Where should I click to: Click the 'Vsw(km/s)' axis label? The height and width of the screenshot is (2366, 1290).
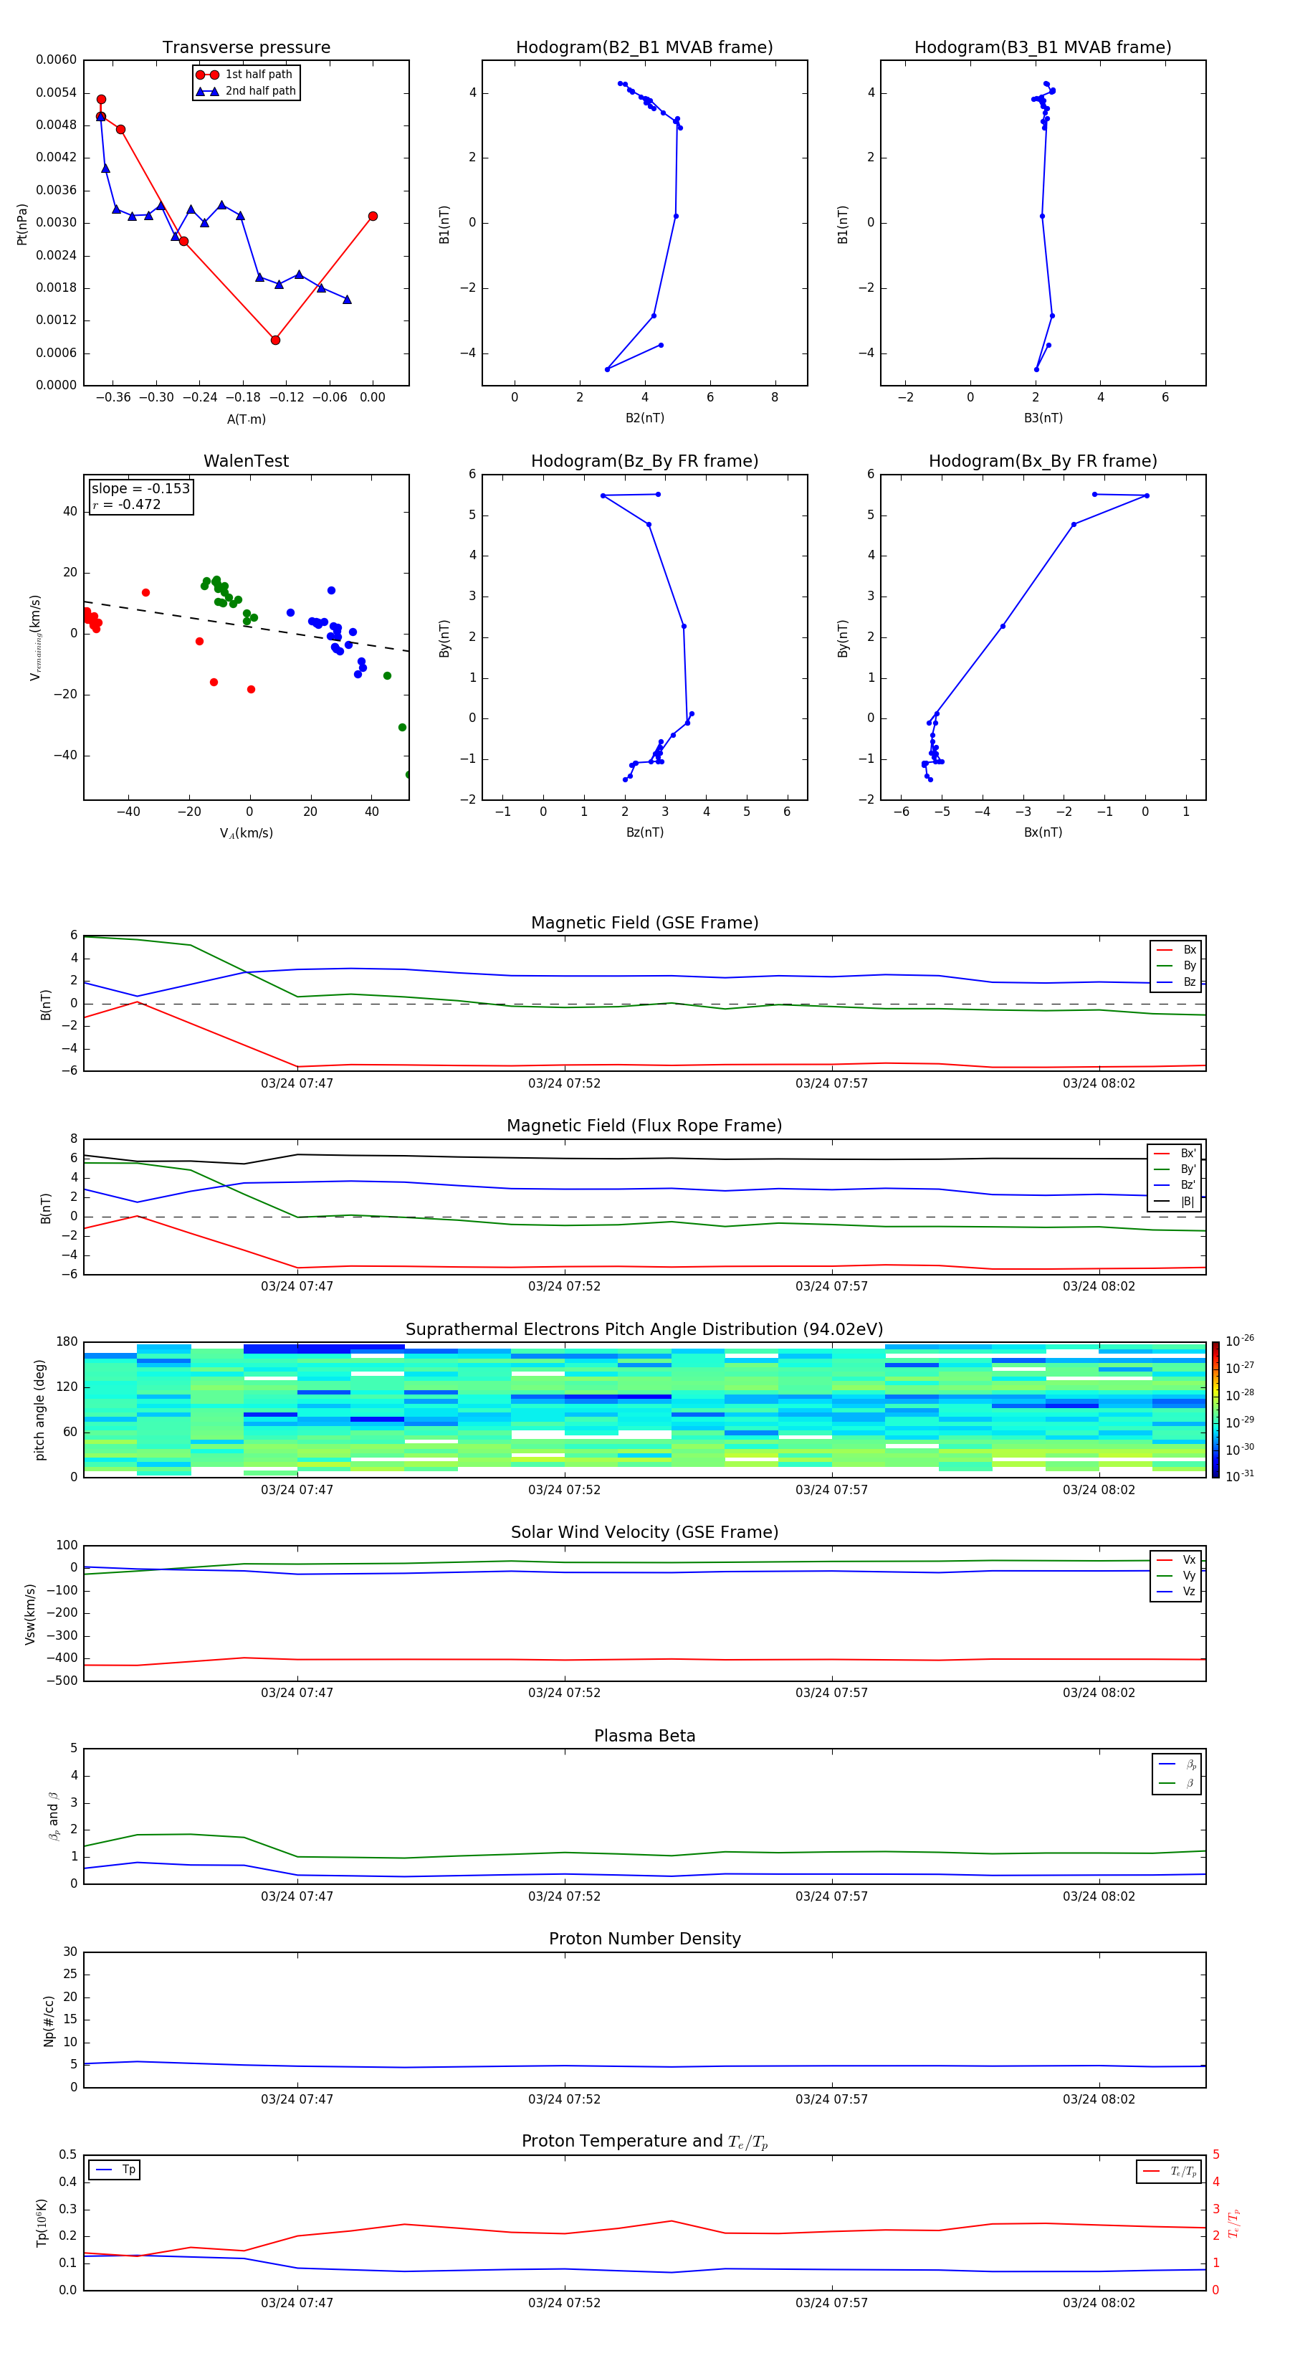30,1614
